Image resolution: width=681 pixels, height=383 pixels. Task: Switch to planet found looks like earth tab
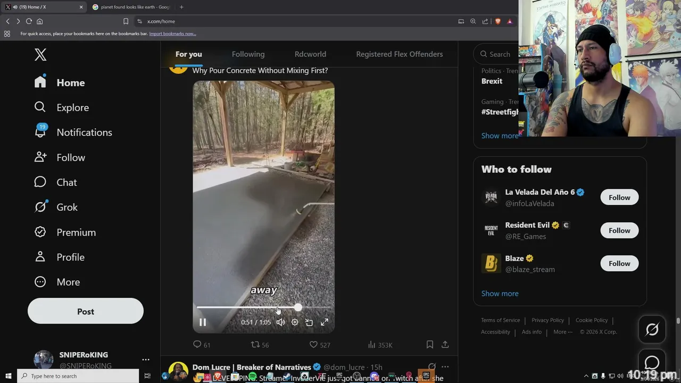pyautogui.click(x=131, y=7)
